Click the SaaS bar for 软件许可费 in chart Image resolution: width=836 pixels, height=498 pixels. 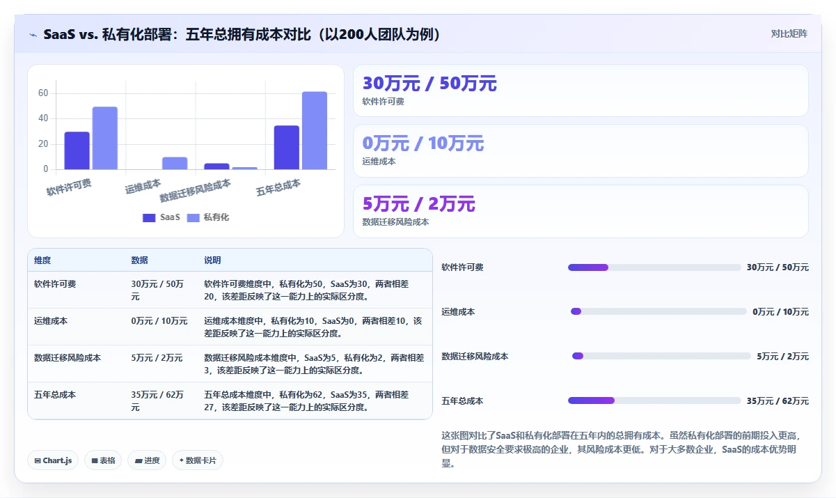tap(77, 150)
